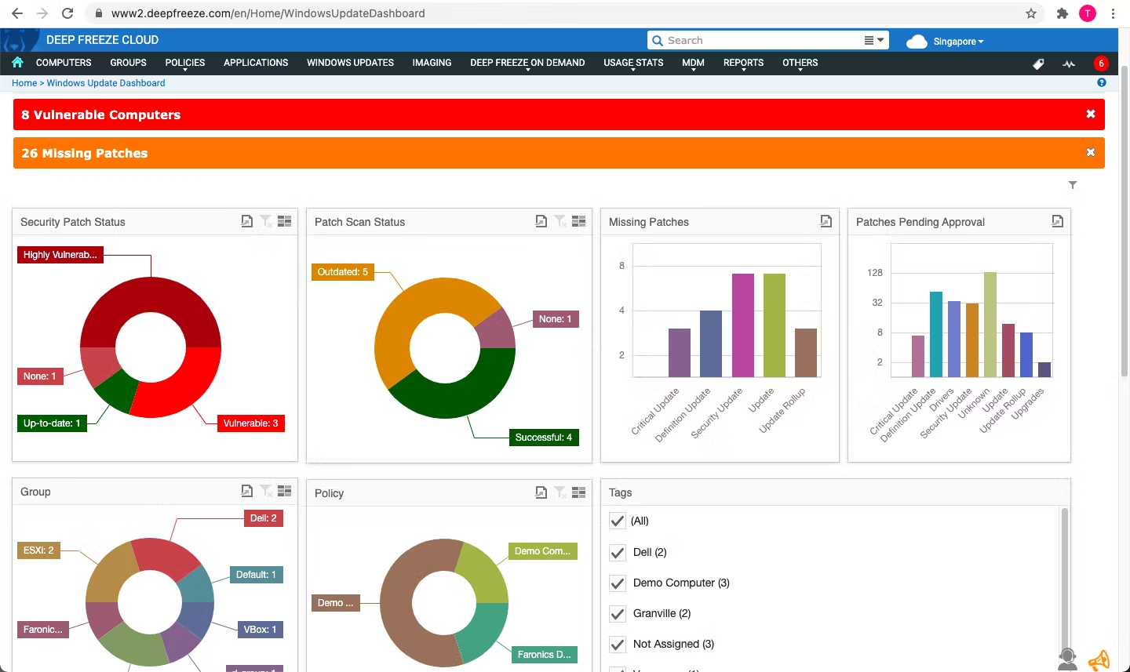Screen dimensions: 1130x672
Task: Go to the home icon in navigation bar
Action: pos(17,63)
